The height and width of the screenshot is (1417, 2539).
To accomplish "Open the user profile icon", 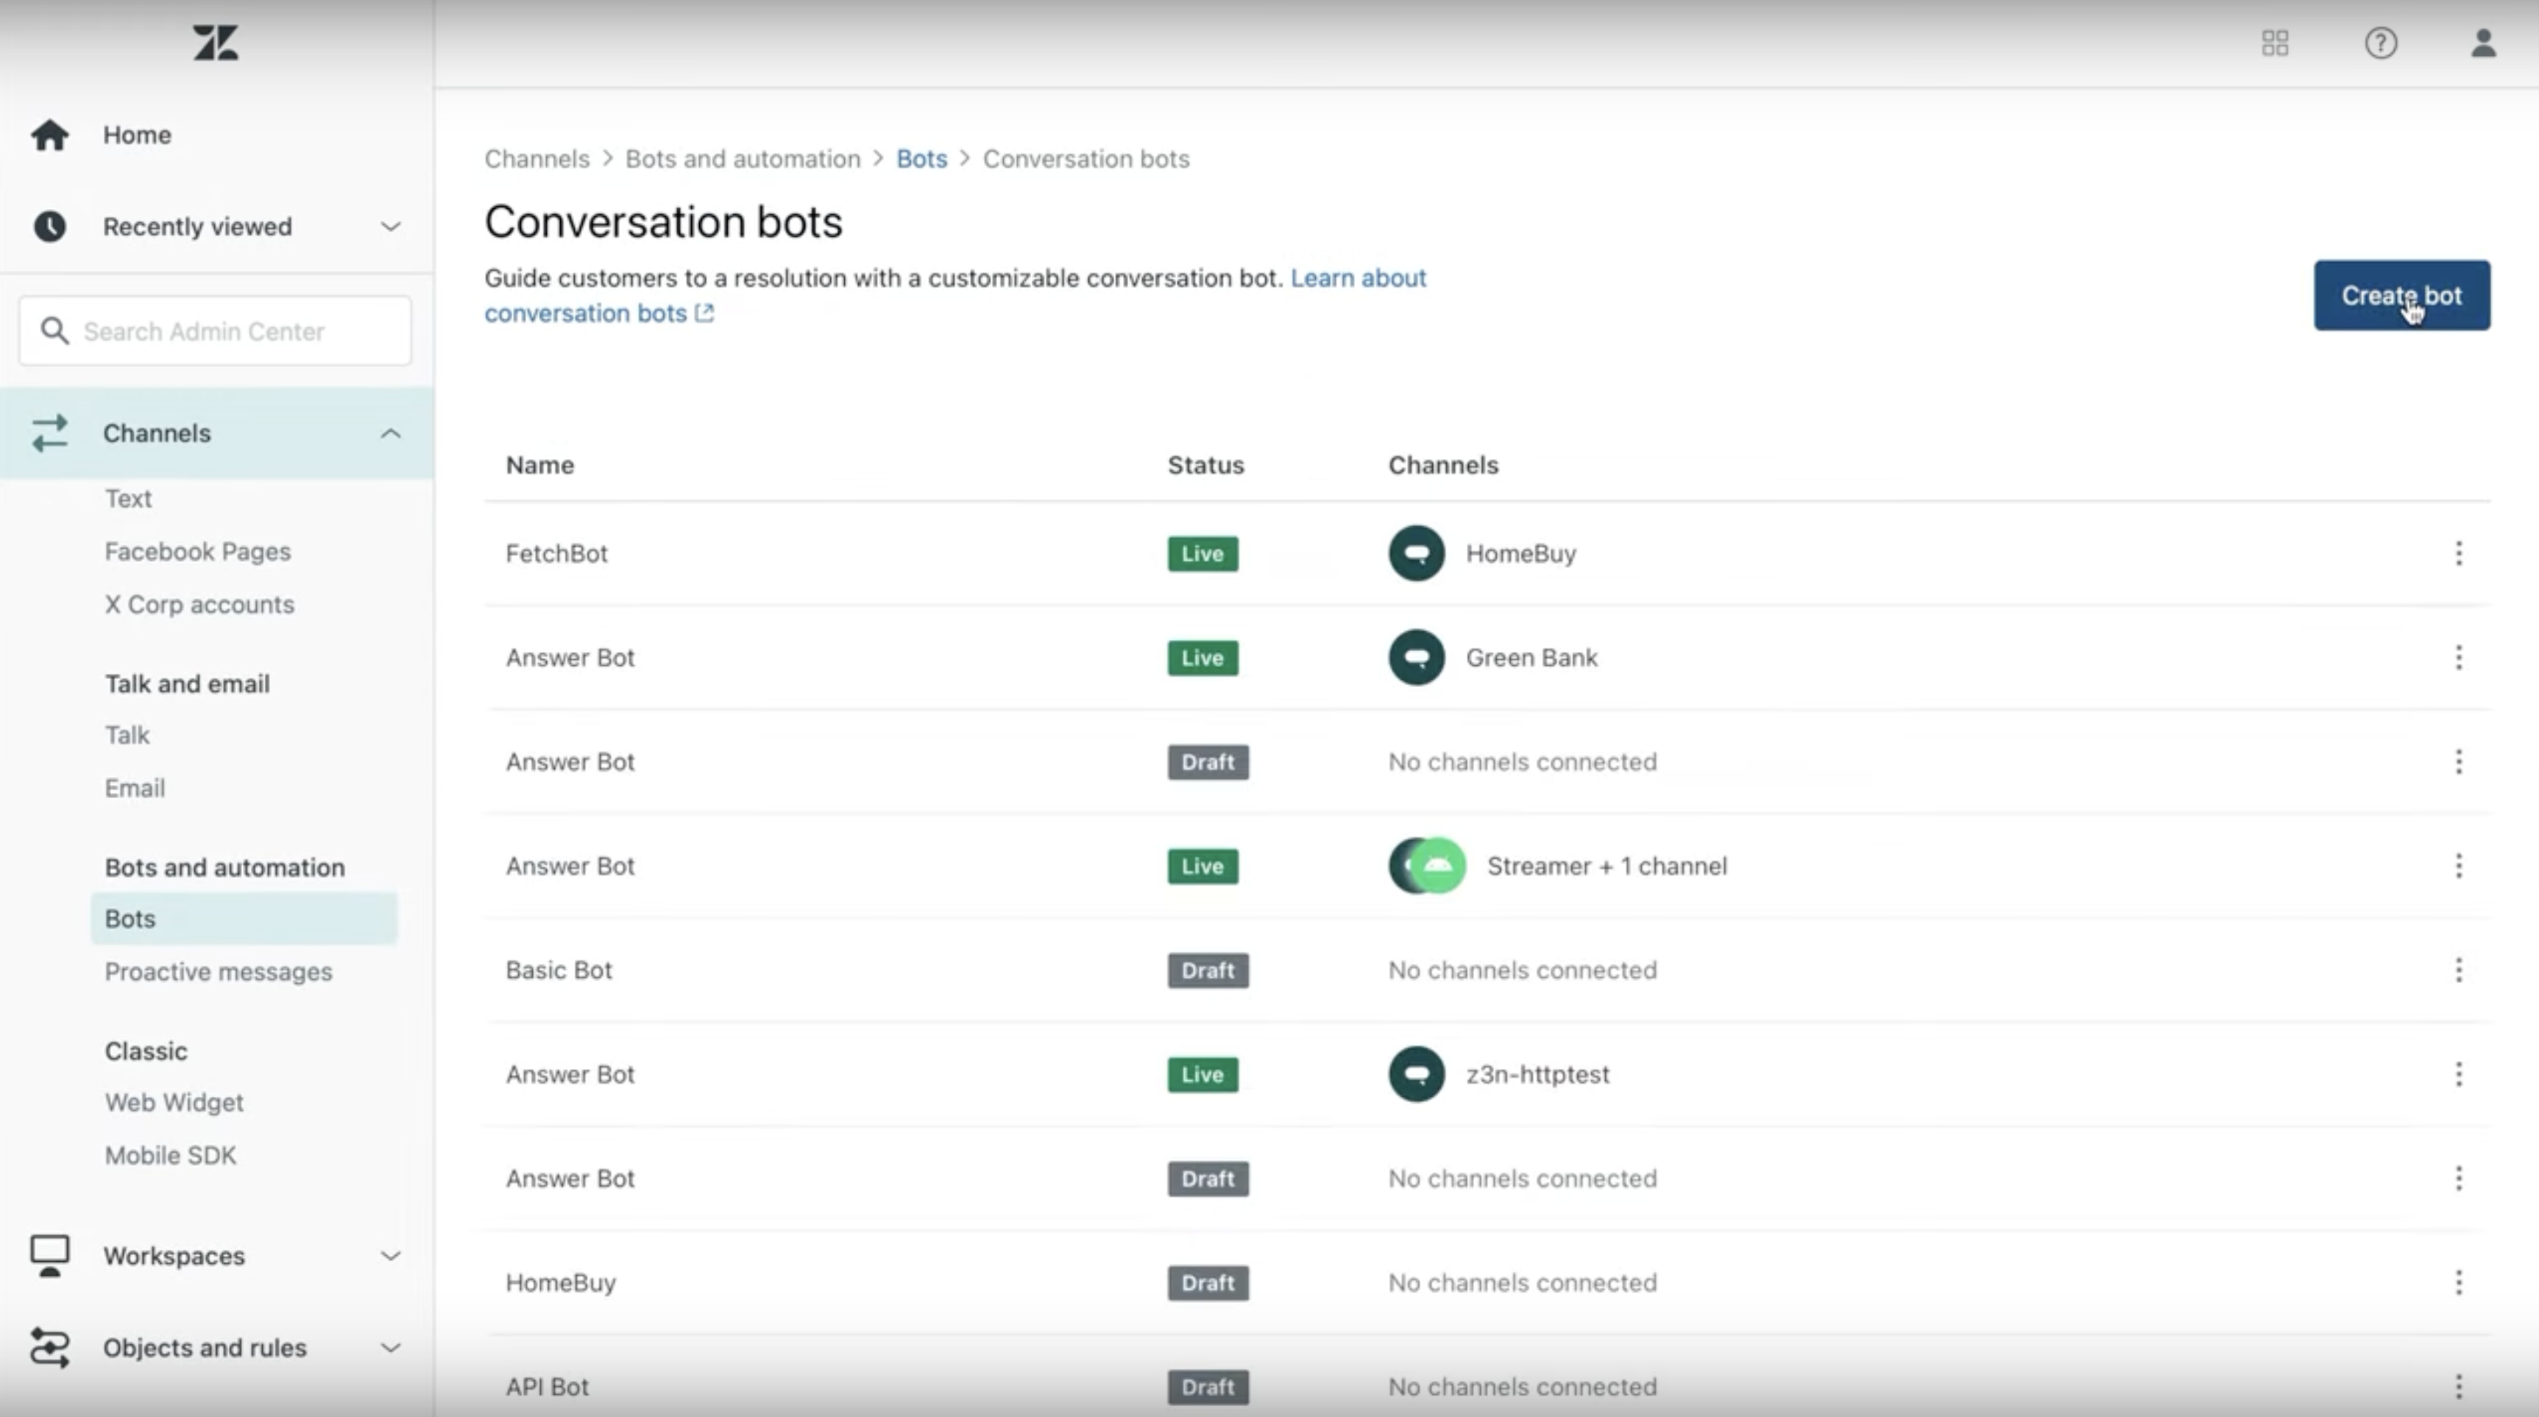I will pos(2483,43).
